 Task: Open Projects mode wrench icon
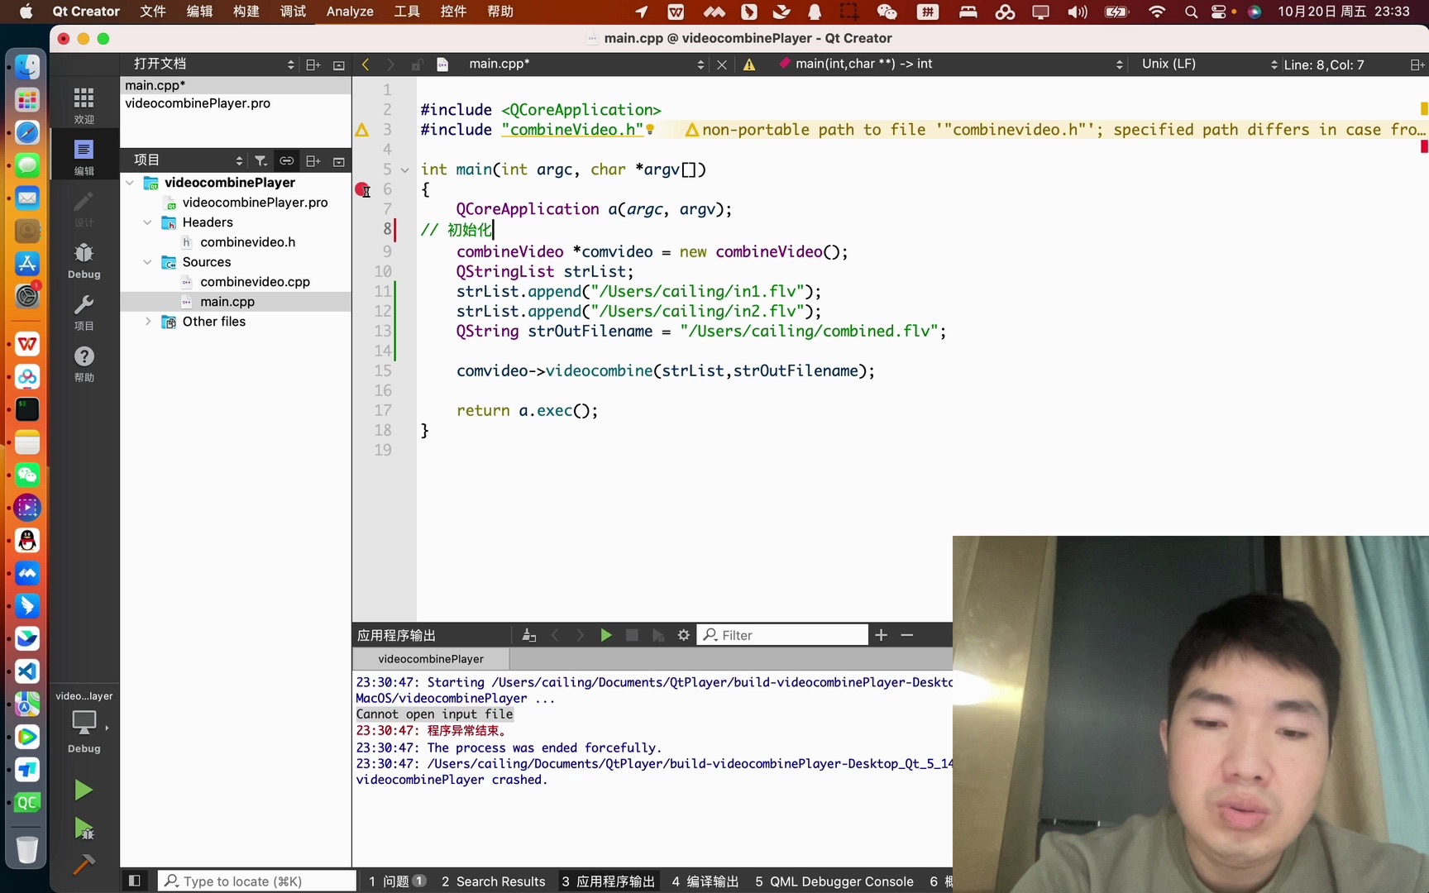[84, 313]
